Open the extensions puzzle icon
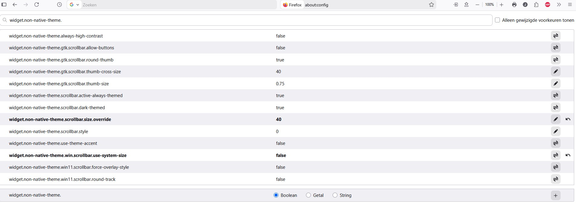576x212 pixels. pos(536,5)
